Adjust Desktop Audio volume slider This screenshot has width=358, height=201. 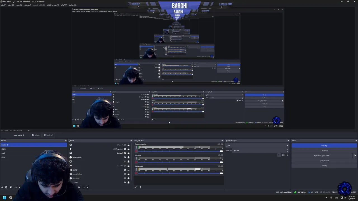click(x=180, y=151)
